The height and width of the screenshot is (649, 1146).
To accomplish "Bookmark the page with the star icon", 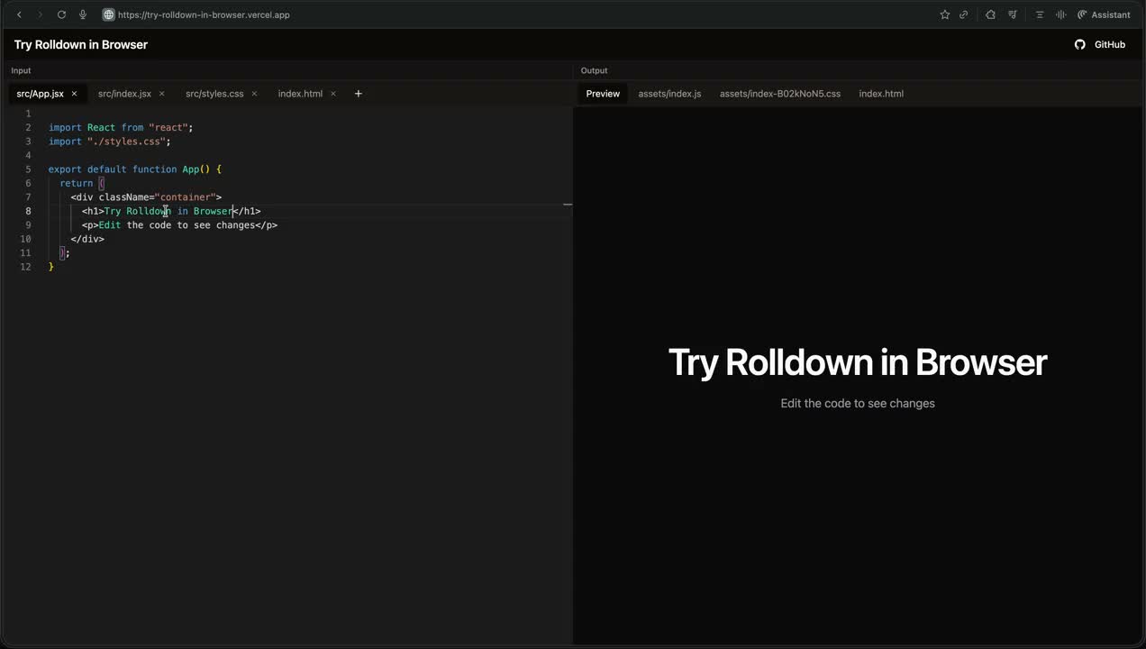I will click(944, 14).
